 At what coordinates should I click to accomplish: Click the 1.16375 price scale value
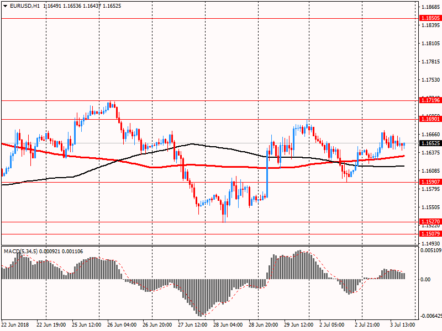pos(430,153)
